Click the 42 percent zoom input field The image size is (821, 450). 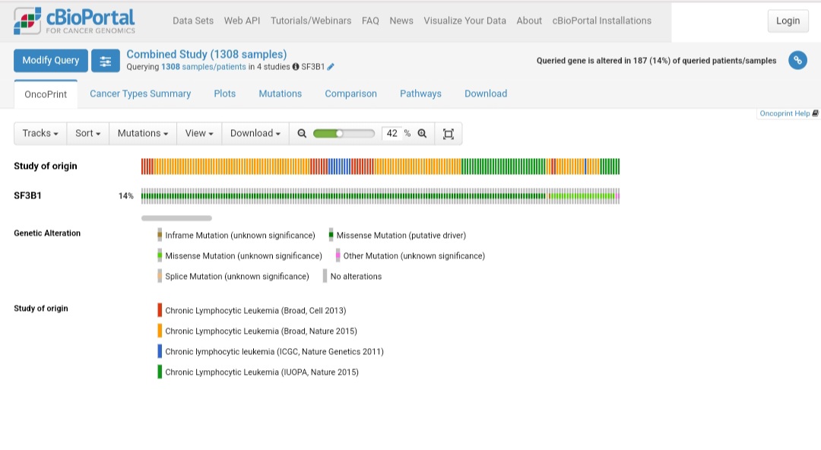coord(391,133)
